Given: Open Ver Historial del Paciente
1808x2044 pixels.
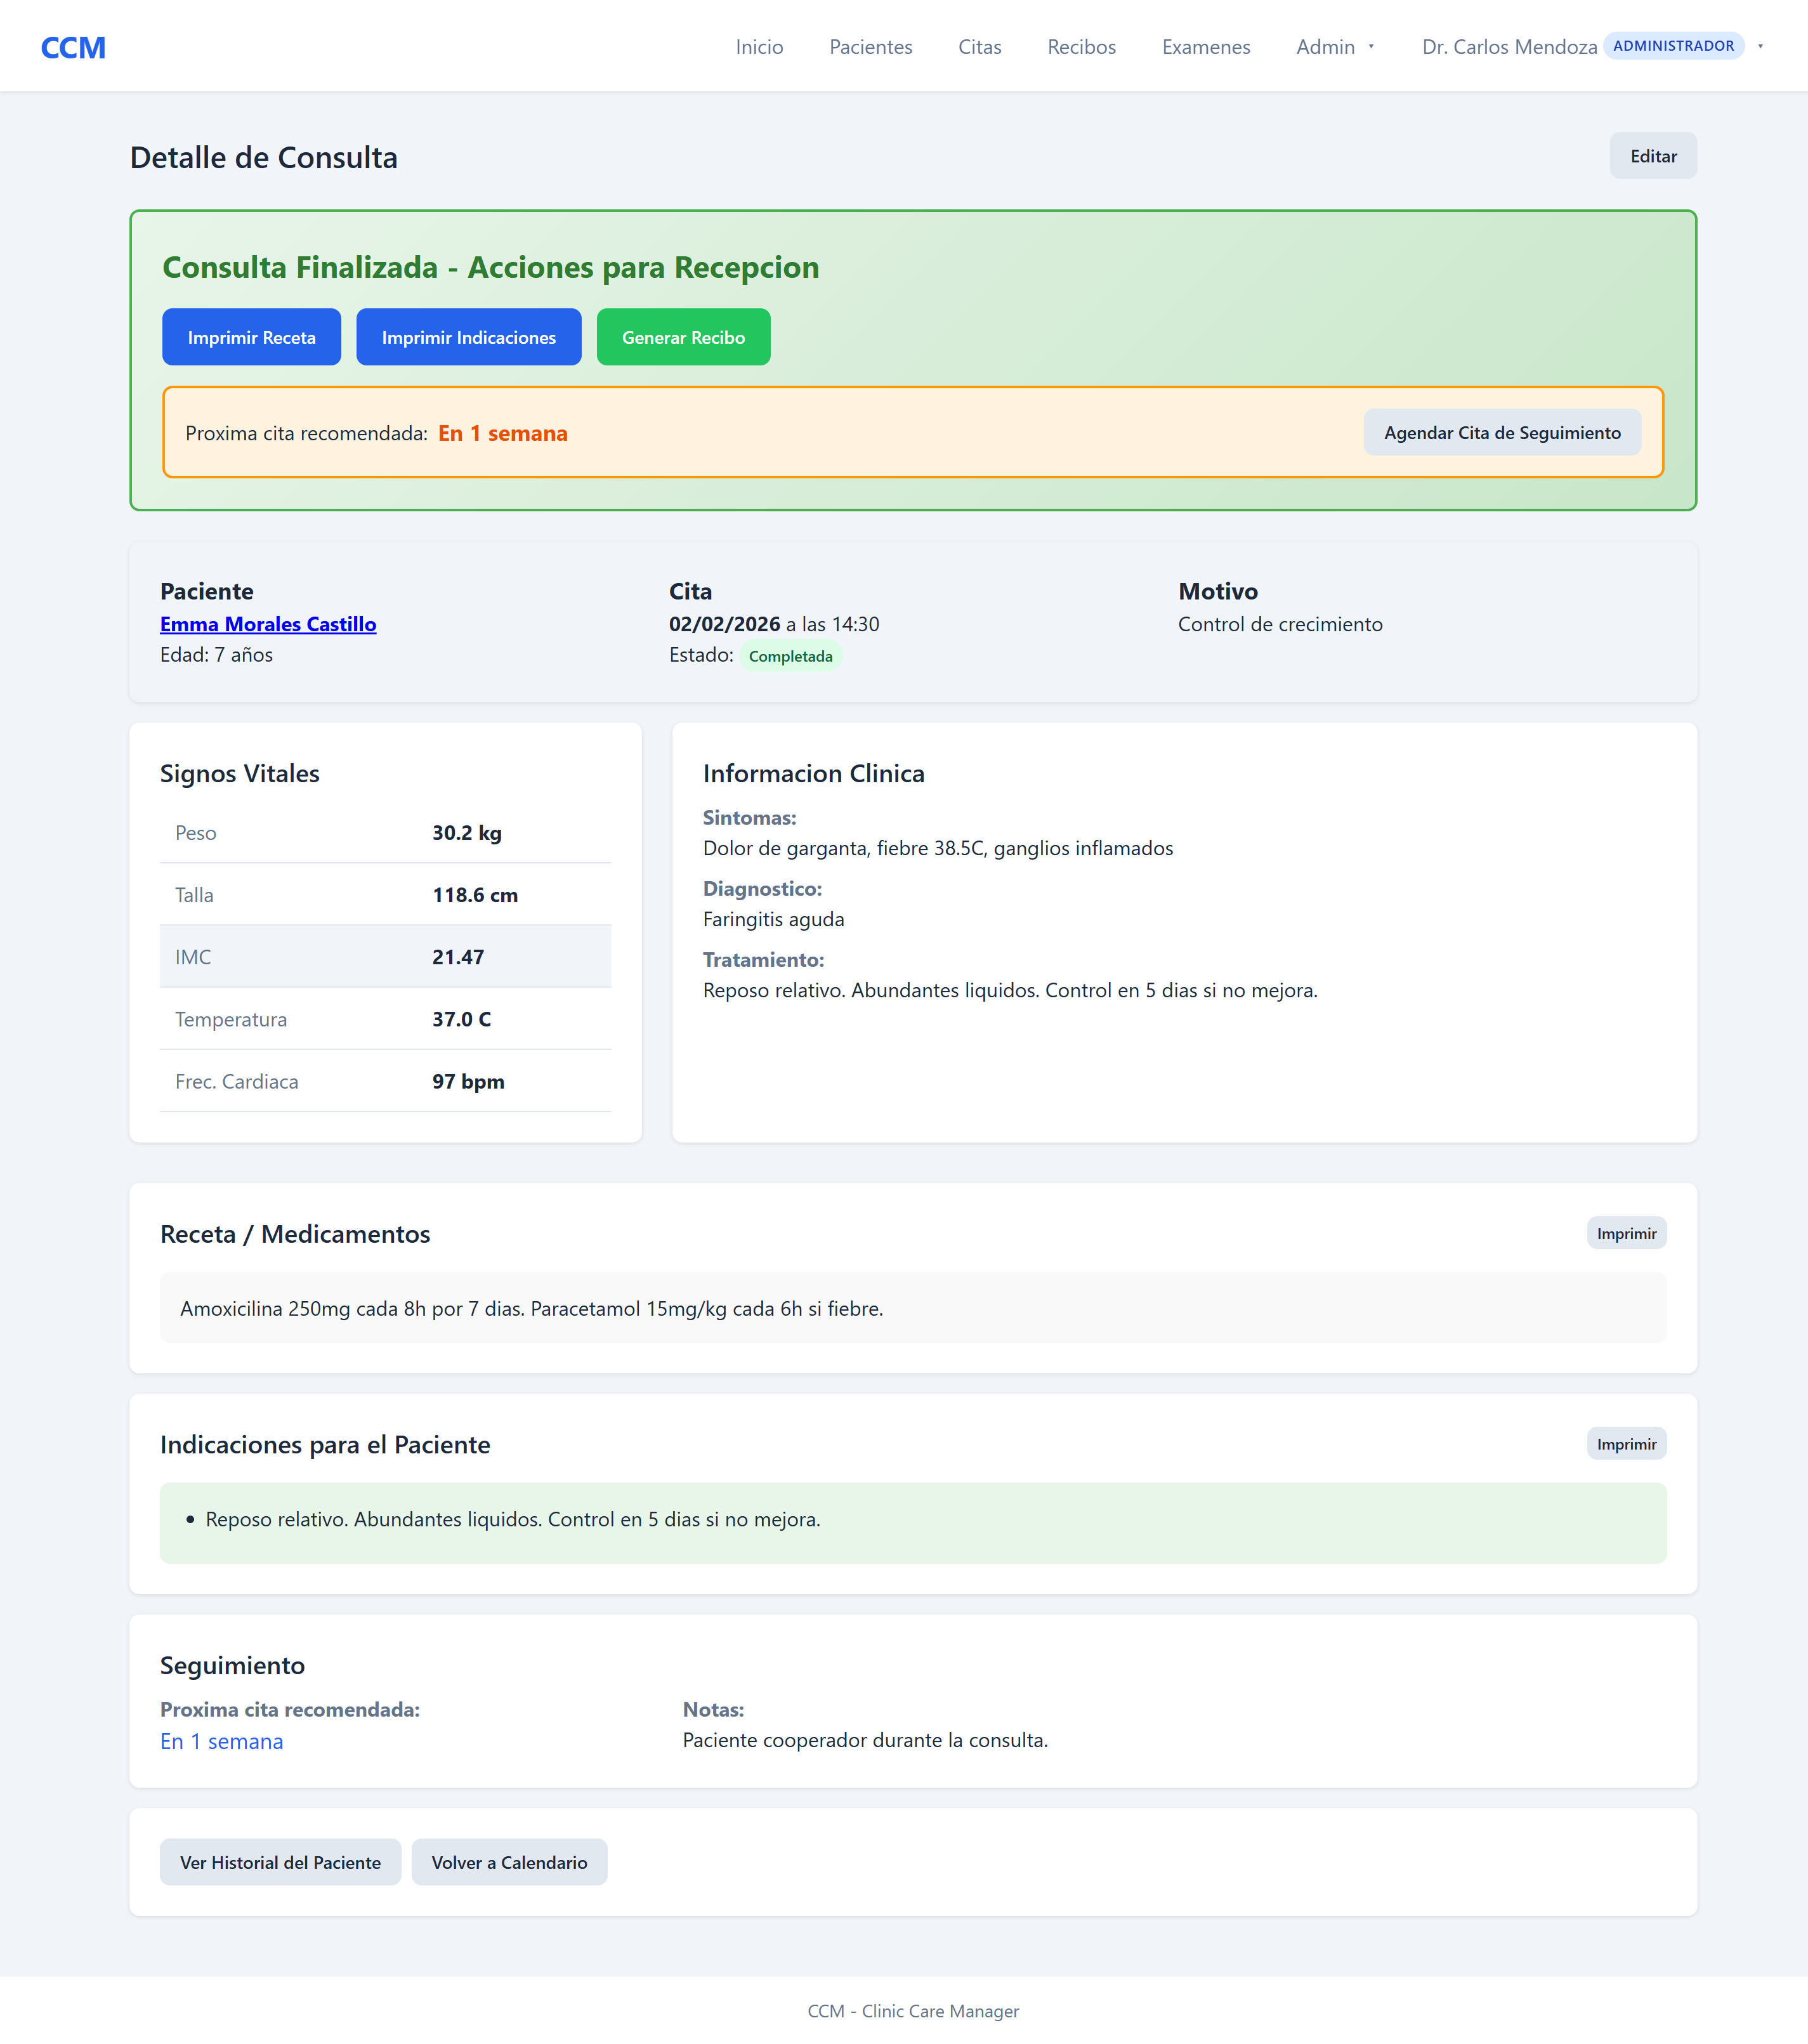Looking at the screenshot, I should point(280,1862).
